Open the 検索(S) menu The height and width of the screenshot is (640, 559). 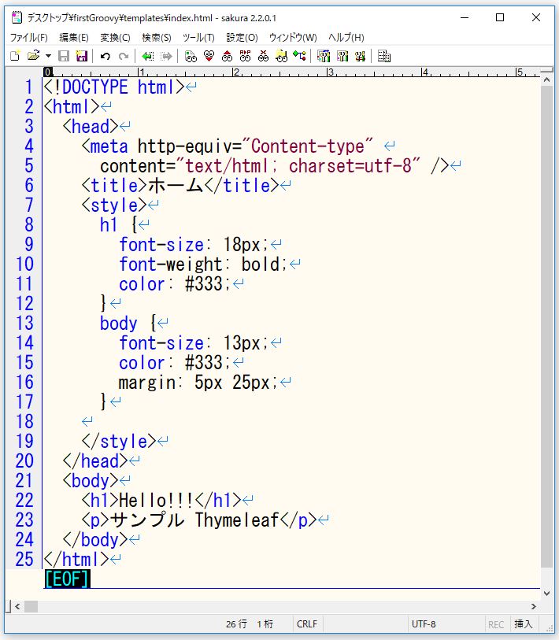[x=157, y=38]
